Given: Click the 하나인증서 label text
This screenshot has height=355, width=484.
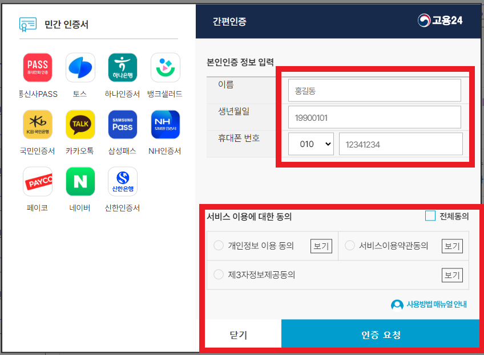Looking at the screenshot, I should [122, 94].
